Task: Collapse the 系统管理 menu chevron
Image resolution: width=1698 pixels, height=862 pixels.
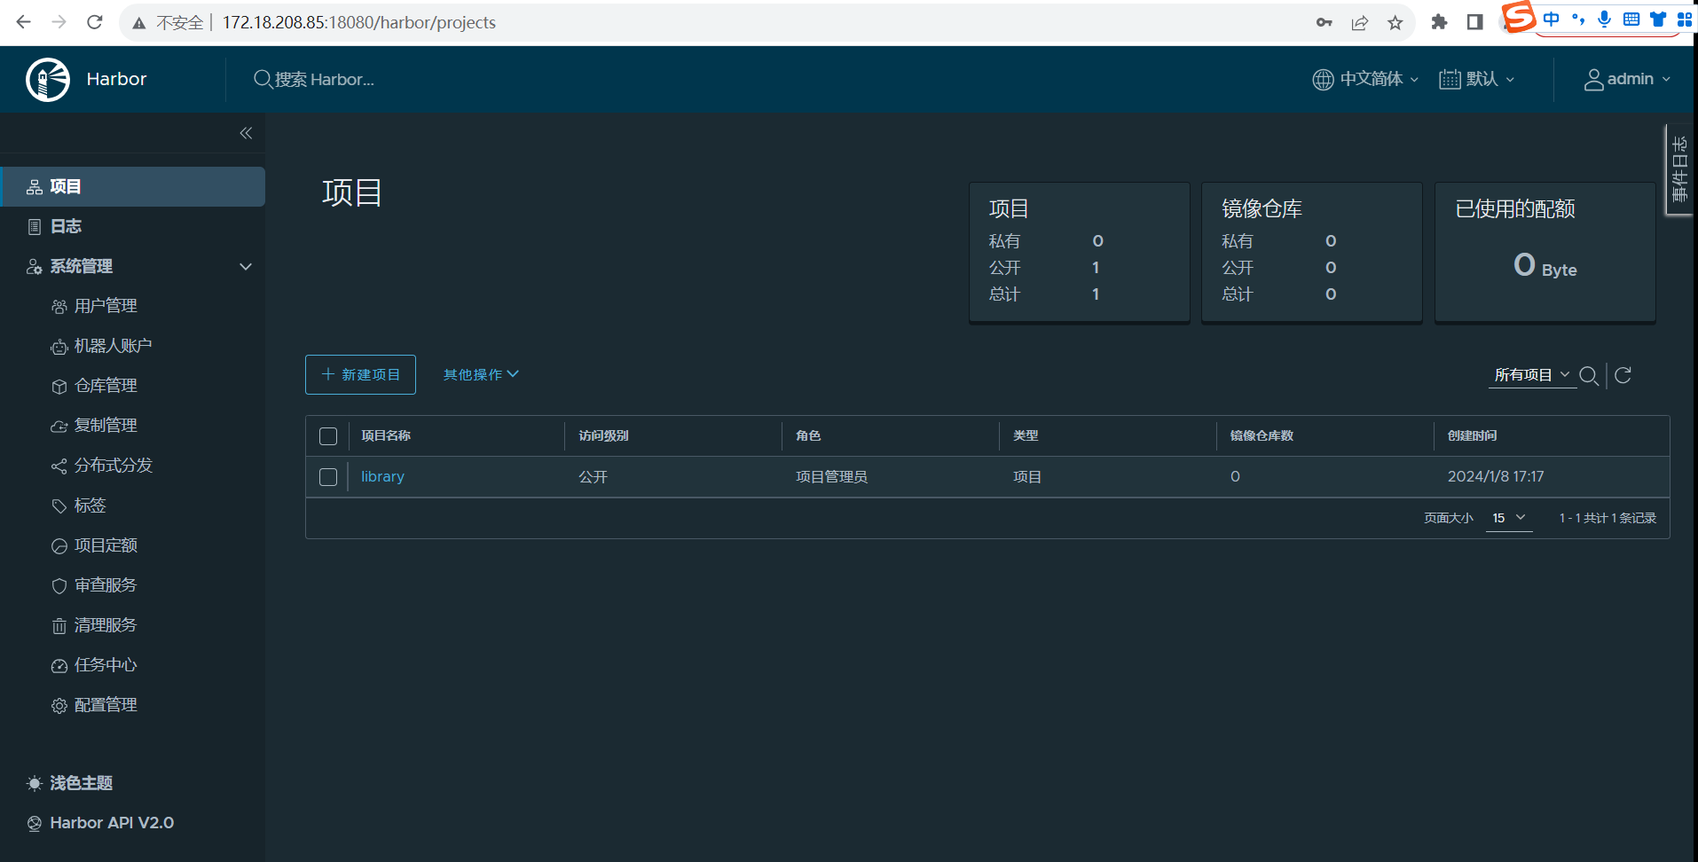Action: click(x=246, y=266)
